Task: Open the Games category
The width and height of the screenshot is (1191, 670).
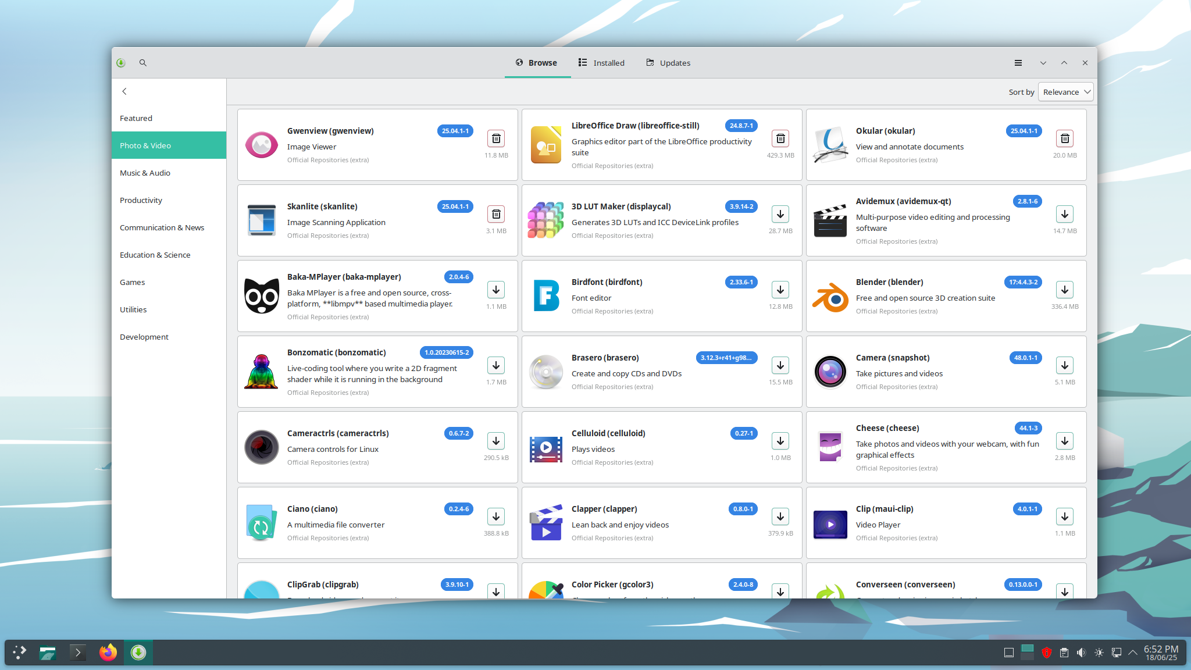Action: [x=169, y=282]
